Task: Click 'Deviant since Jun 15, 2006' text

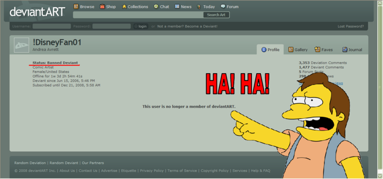Action: pos(64,80)
